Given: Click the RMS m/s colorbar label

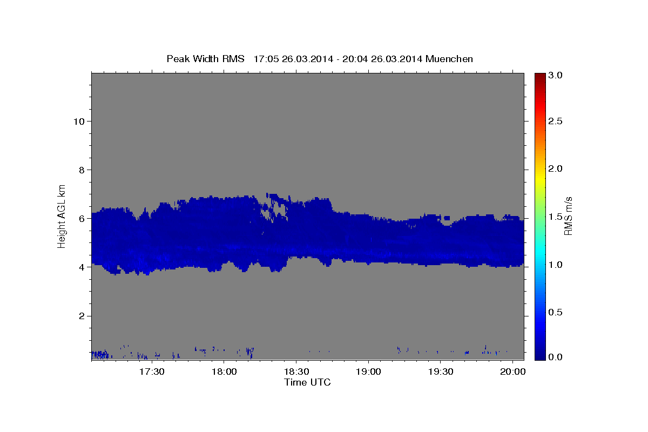Looking at the screenshot, I should [568, 216].
